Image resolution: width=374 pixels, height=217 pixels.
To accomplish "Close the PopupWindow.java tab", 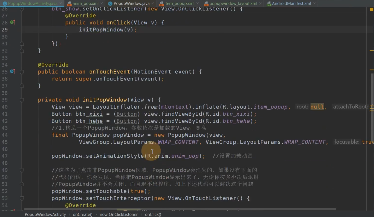I will (x=153, y=4).
